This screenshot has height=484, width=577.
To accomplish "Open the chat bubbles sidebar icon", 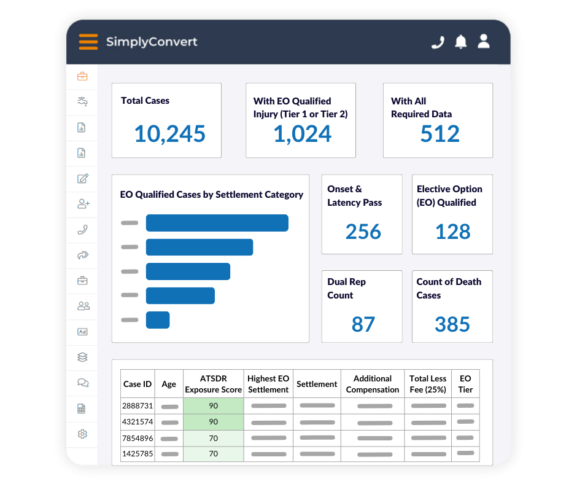I will 83,383.
